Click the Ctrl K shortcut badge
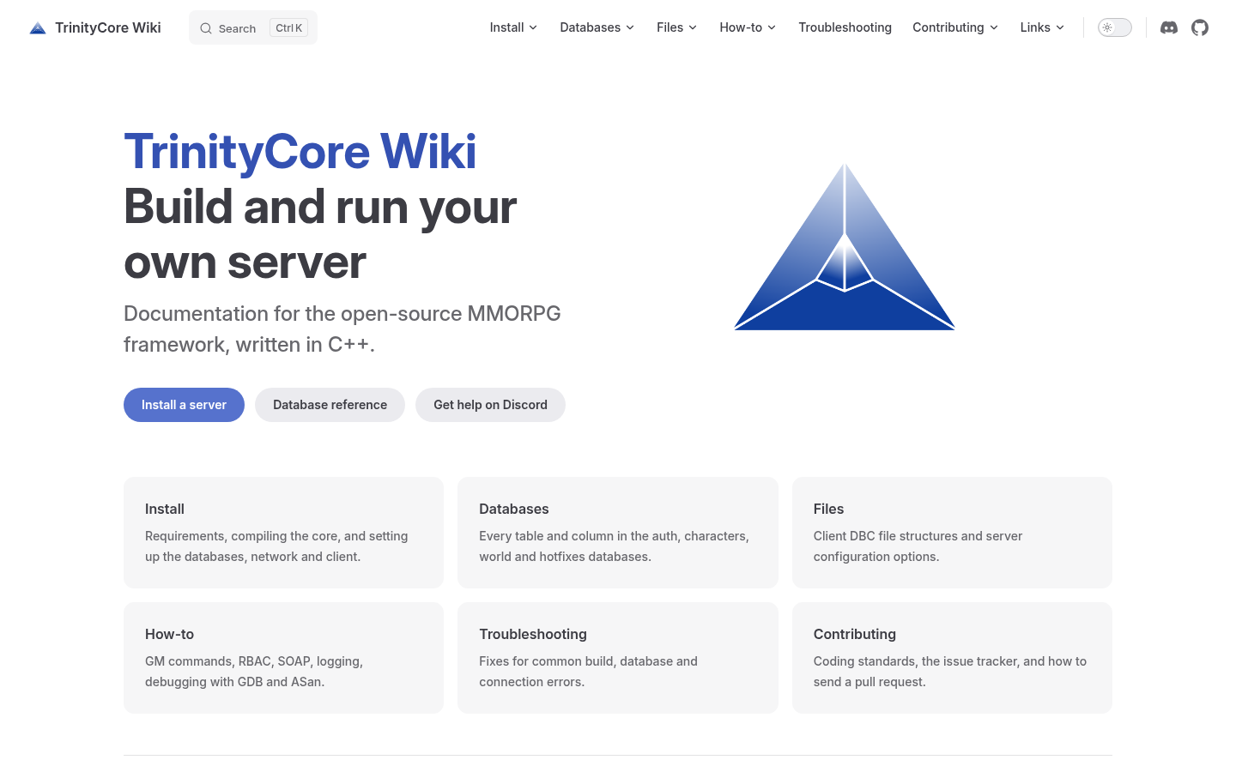Image resolution: width=1236 pixels, height=772 pixels. [x=288, y=28]
